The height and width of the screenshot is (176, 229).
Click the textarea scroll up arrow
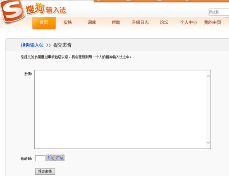[208, 76]
